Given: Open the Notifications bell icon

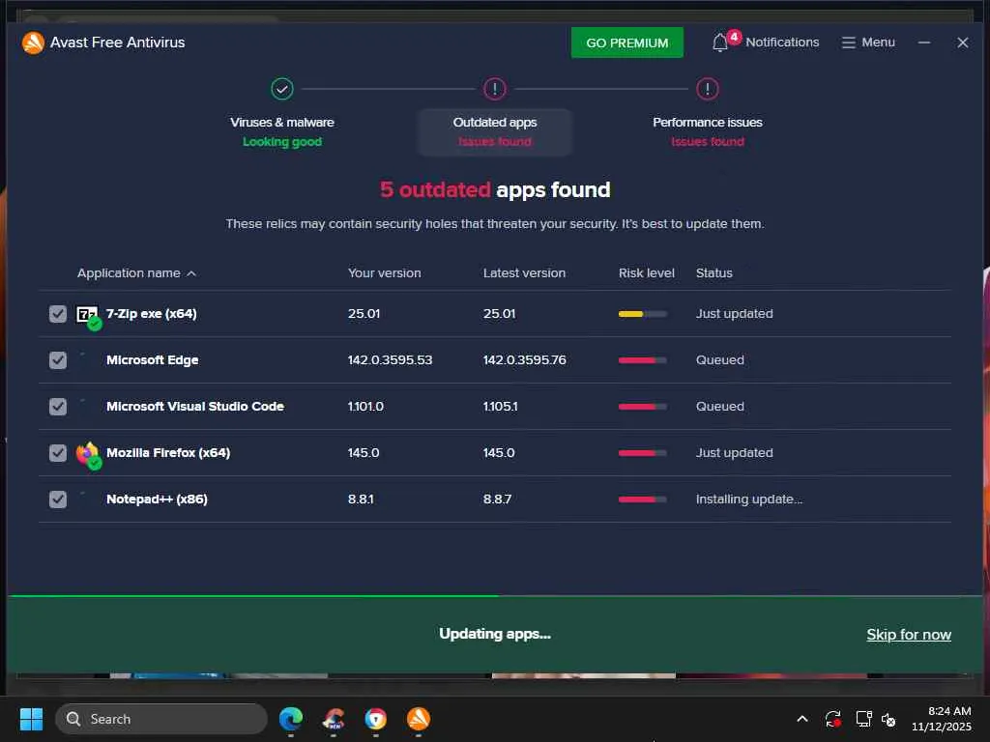Looking at the screenshot, I should [719, 43].
